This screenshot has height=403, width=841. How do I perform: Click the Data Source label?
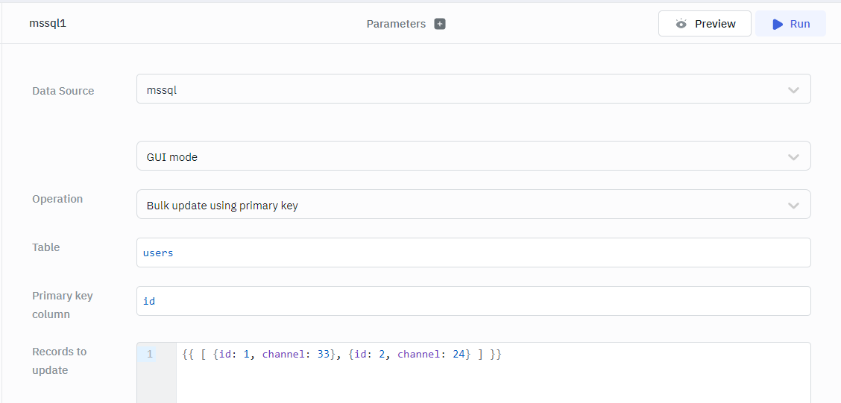[63, 91]
